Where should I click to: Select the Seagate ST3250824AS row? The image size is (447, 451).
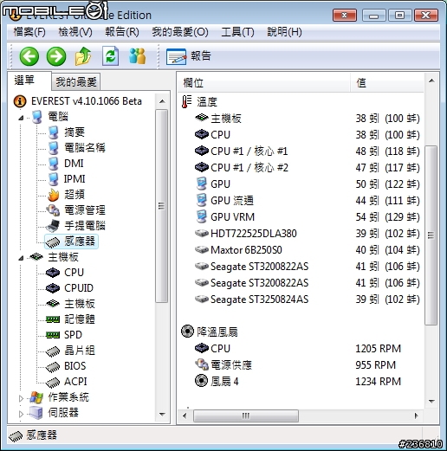point(301,300)
